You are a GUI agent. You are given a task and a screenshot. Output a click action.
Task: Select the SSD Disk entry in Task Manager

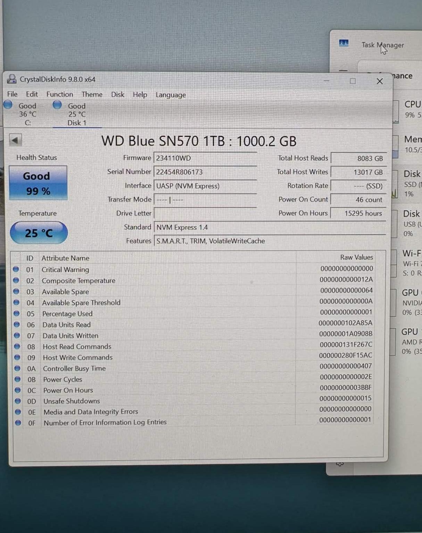click(x=408, y=184)
